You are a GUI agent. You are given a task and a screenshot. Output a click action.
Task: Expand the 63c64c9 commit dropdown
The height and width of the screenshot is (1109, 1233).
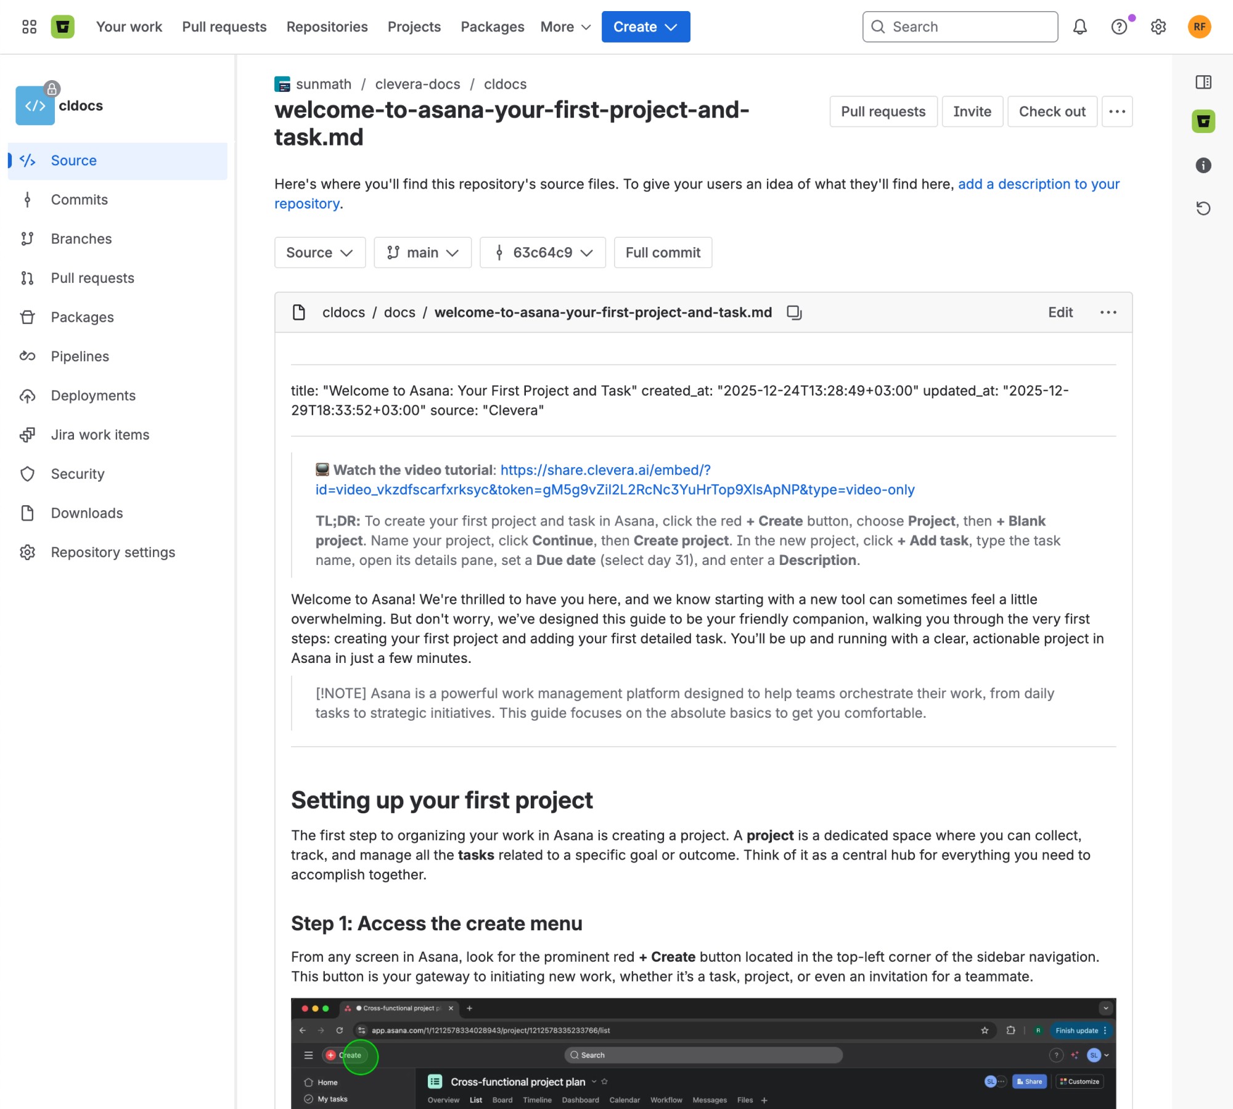click(x=543, y=253)
